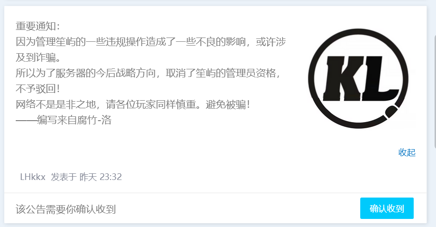This screenshot has width=436, height=227.
Task: Select the 该公告需要你确认收到 notice text
Action: point(66,209)
